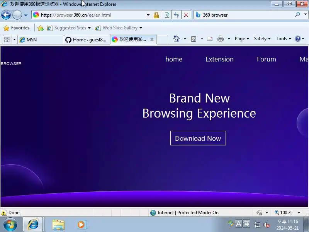The width and height of the screenshot is (309, 232).
Task: Click the Read Mail envelope icon
Action: pyautogui.click(x=210, y=39)
